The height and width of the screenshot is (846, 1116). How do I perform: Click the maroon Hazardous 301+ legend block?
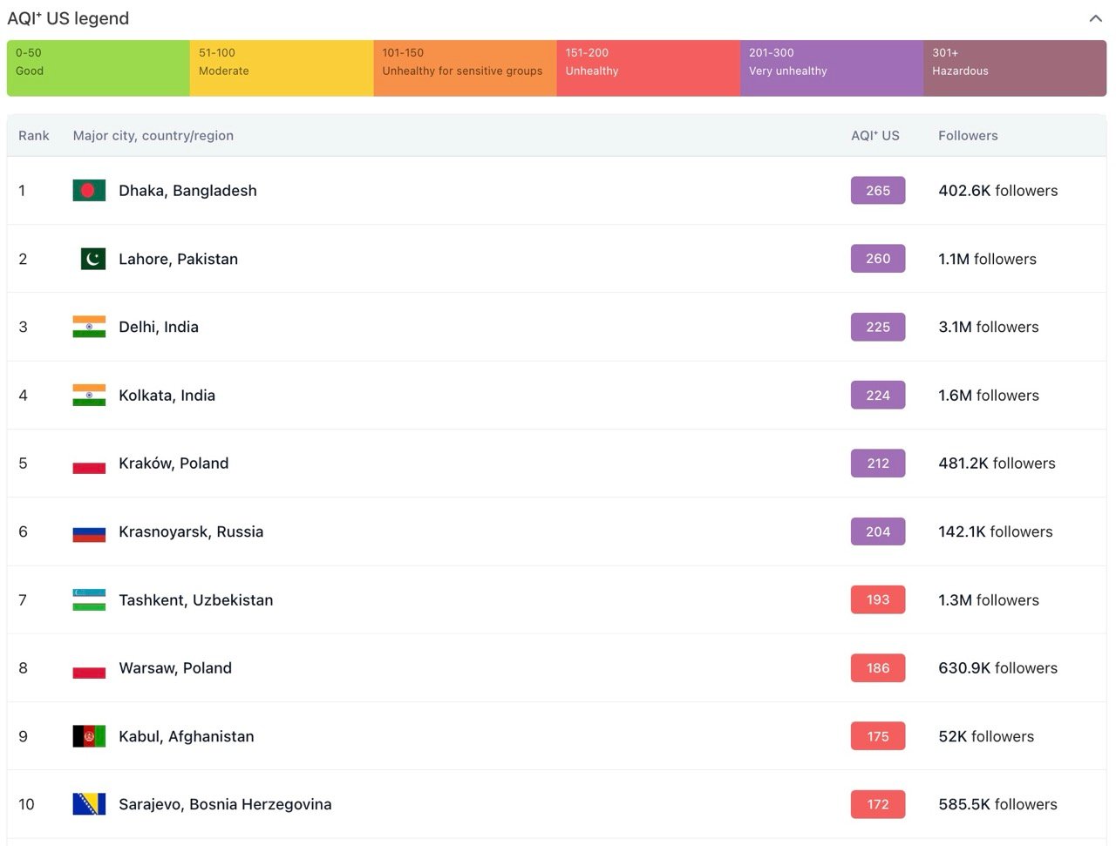pyautogui.click(x=1014, y=68)
